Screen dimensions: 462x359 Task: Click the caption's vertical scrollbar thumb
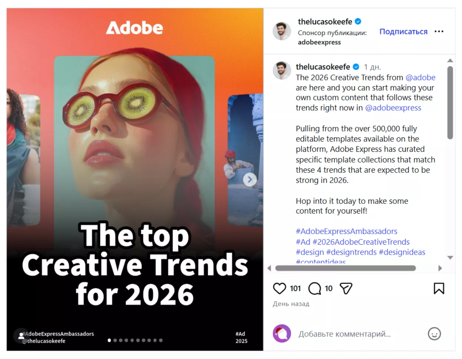pos(450,103)
